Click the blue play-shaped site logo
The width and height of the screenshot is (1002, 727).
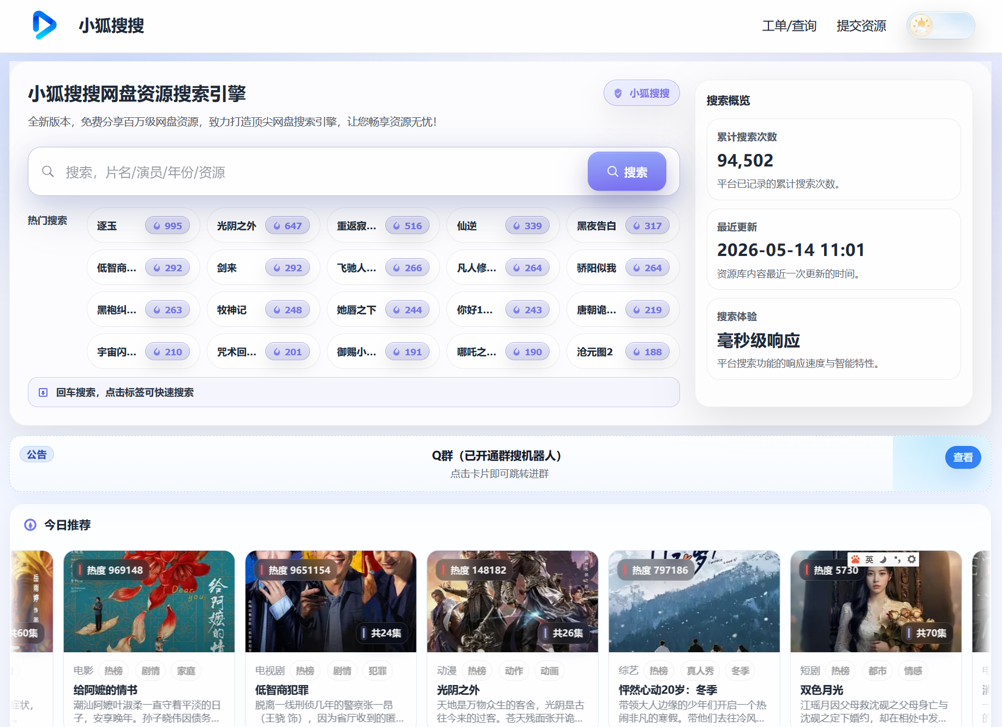click(x=44, y=25)
